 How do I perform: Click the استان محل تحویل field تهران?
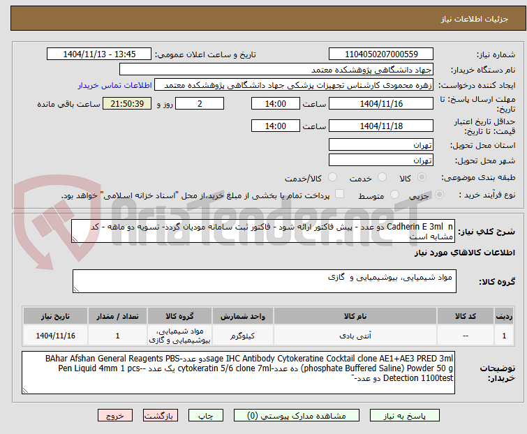click(x=381, y=144)
